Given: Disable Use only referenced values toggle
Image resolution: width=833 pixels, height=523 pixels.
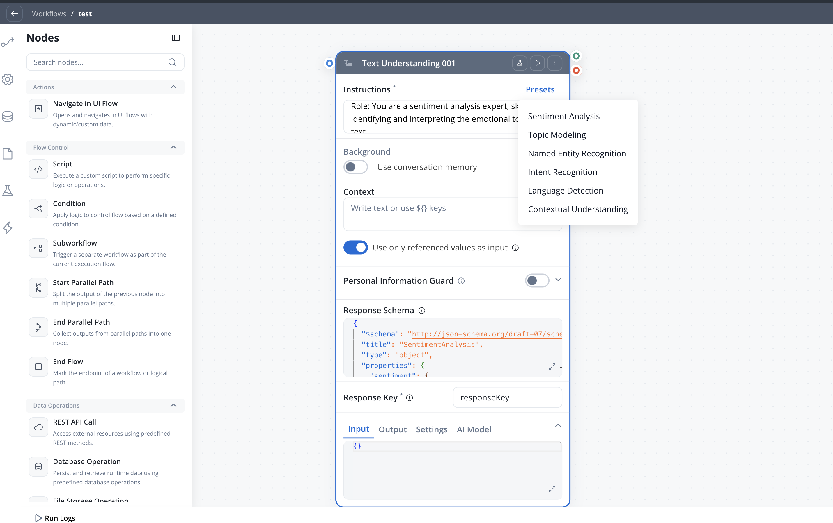Looking at the screenshot, I should [x=355, y=247].
